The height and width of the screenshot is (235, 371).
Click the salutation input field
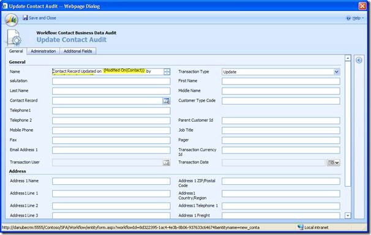[111, 81]
